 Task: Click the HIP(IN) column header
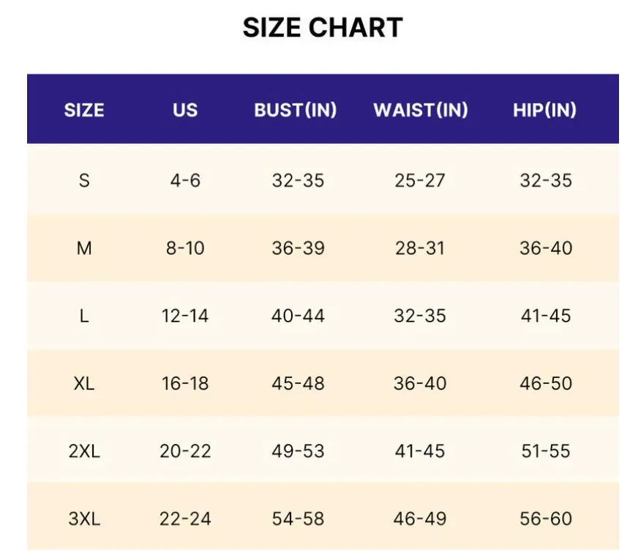544,110
